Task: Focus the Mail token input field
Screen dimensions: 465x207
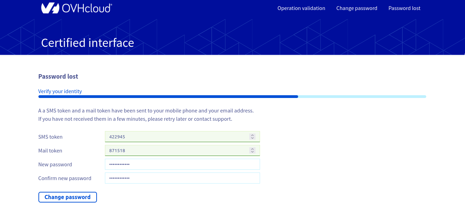Action: 177,150
